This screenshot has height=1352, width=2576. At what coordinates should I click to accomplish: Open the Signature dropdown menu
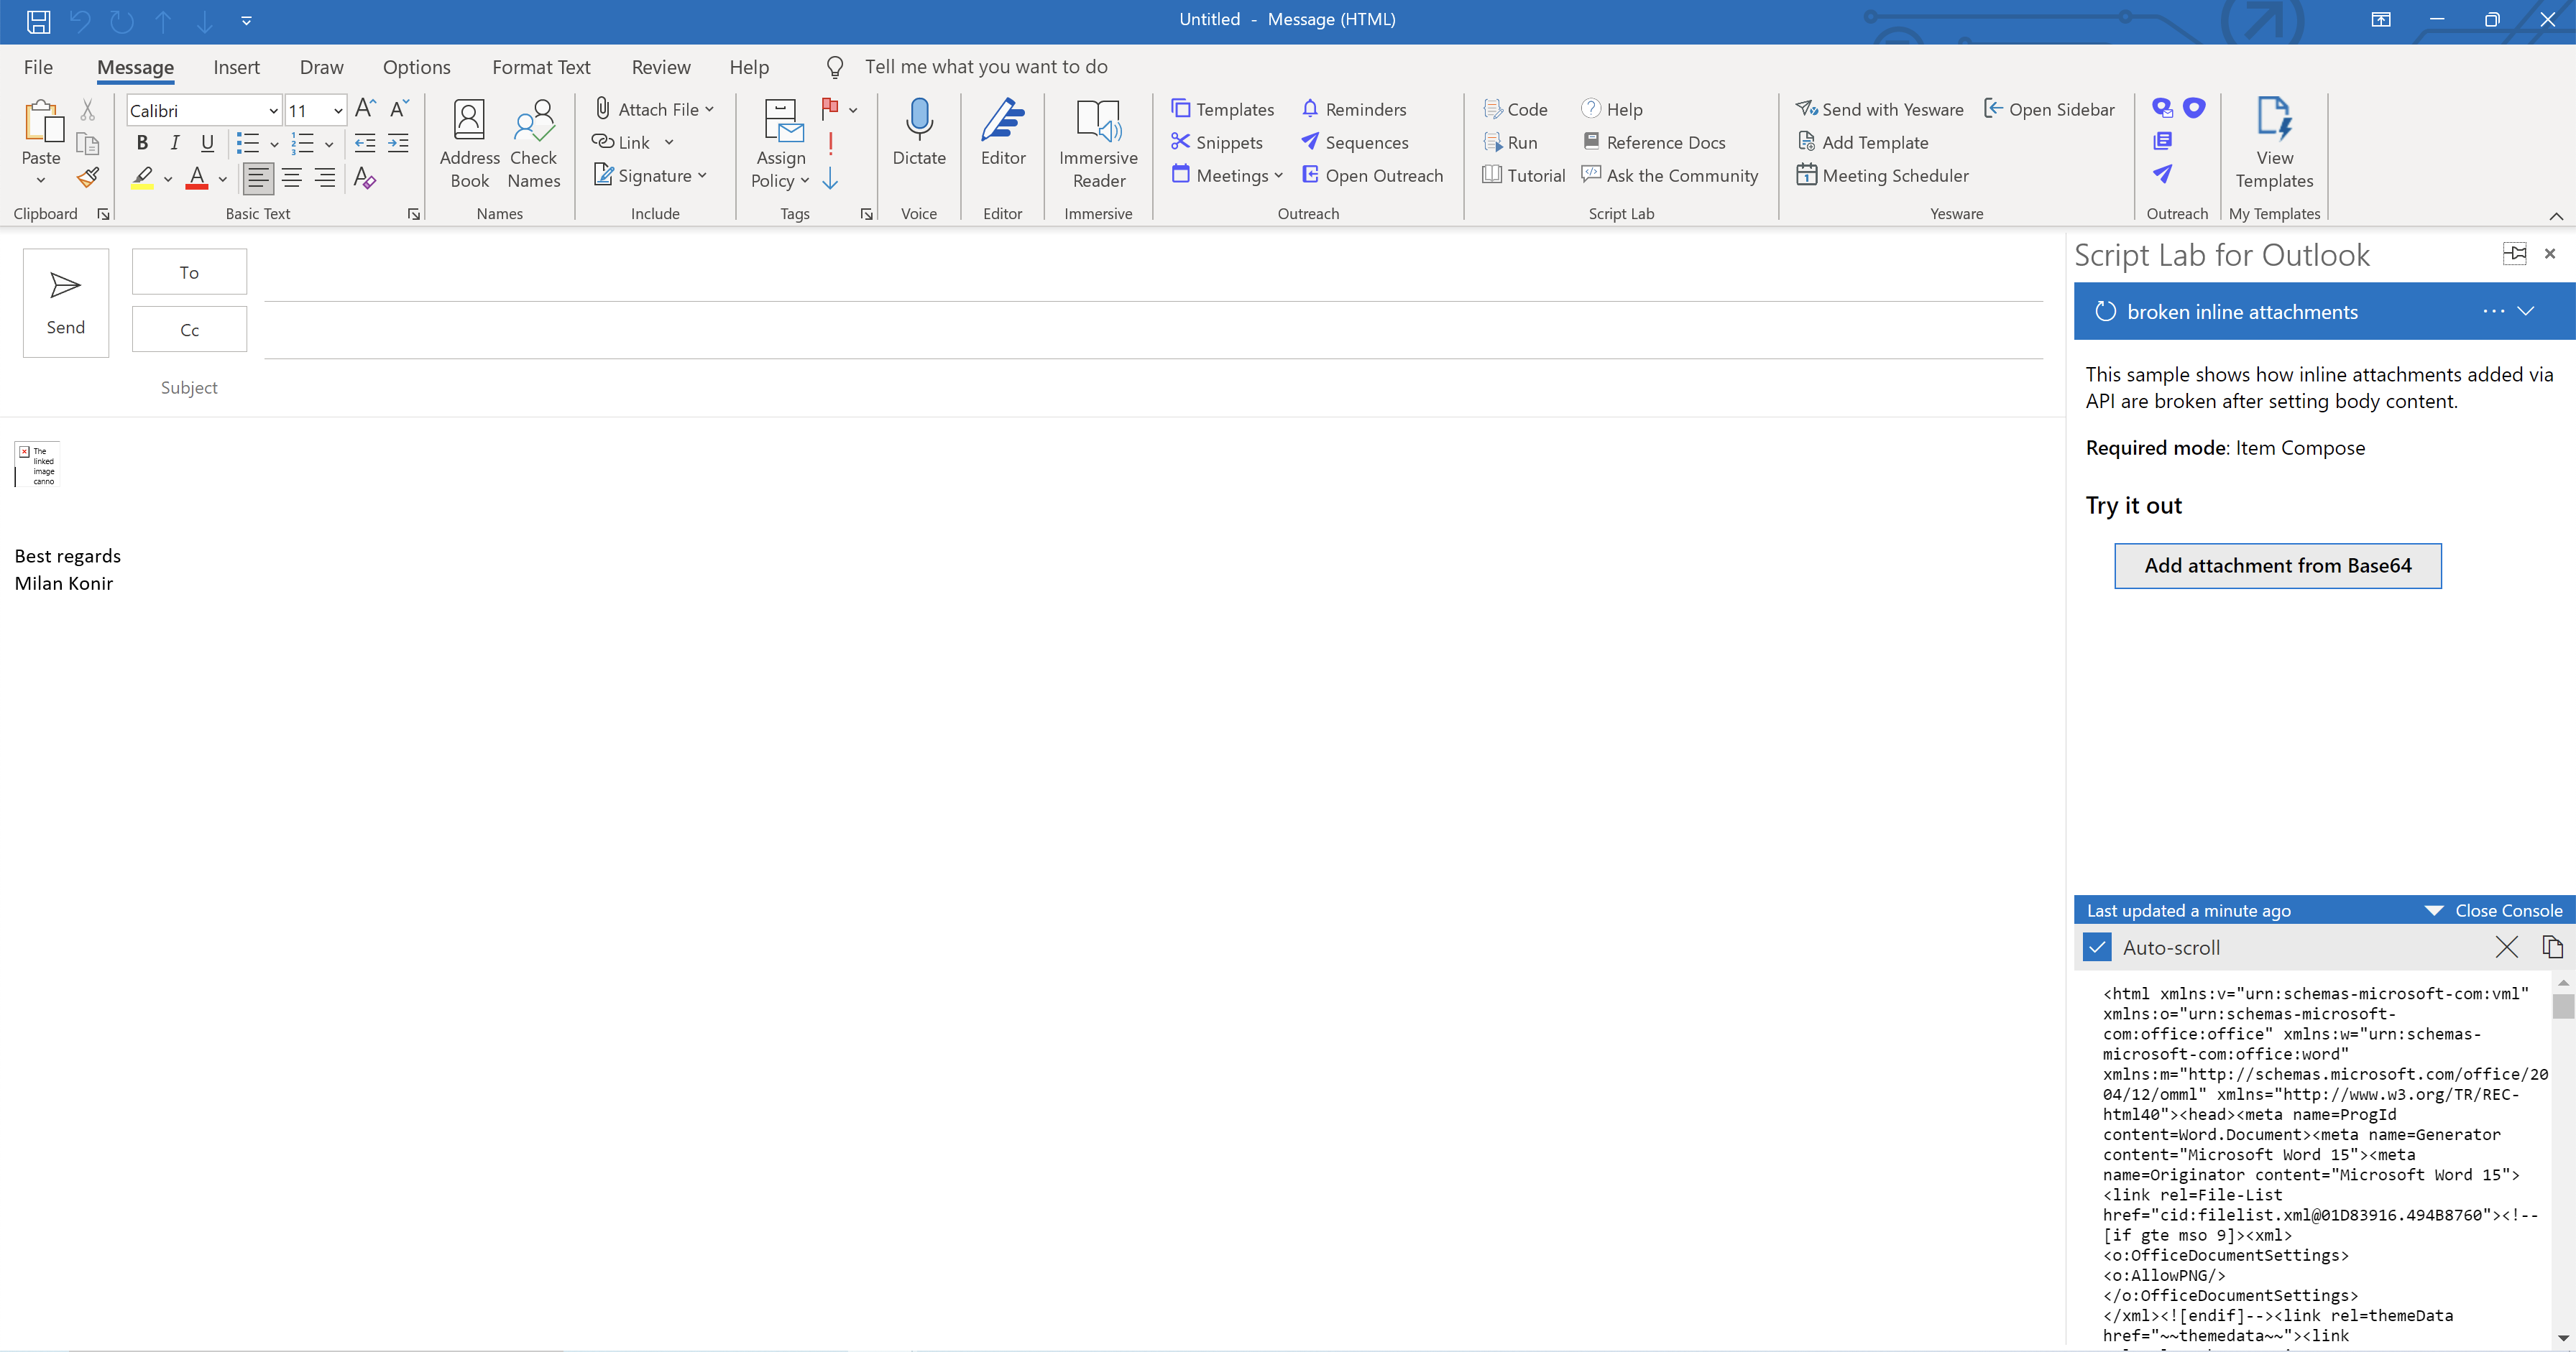[x=703, y=175]
